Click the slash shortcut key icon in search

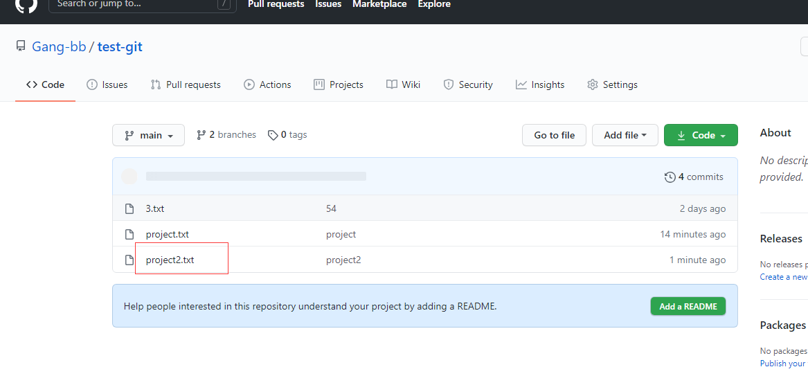224,4
